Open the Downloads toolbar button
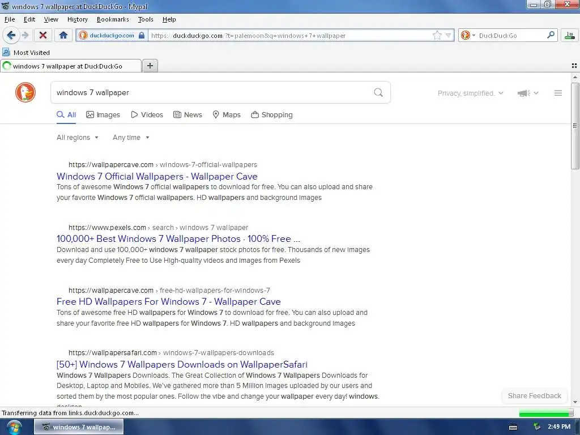 point(570,36)
